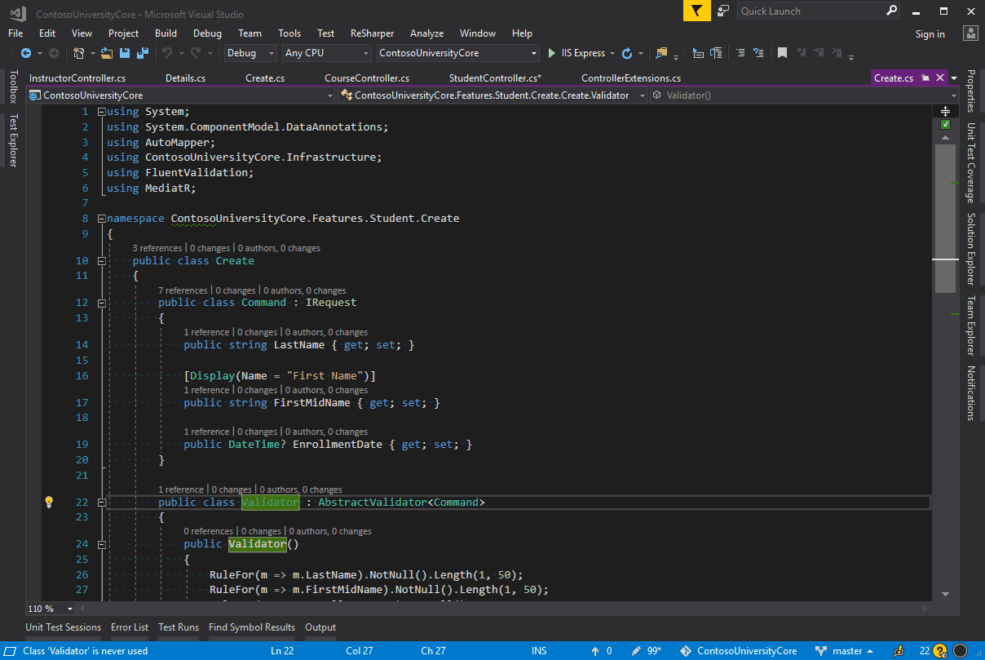Open the IIS Express dropdown arrow
The height and width of the screenshot is (660, 985).
click(x=612, y=53)
